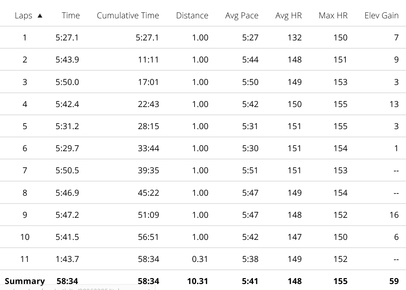Select lap 6 cumulative time 33:44
406x290 pixels.
[x=148, y=148]
